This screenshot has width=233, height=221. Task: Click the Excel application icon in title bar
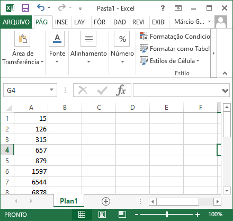(x=10, y=8)
